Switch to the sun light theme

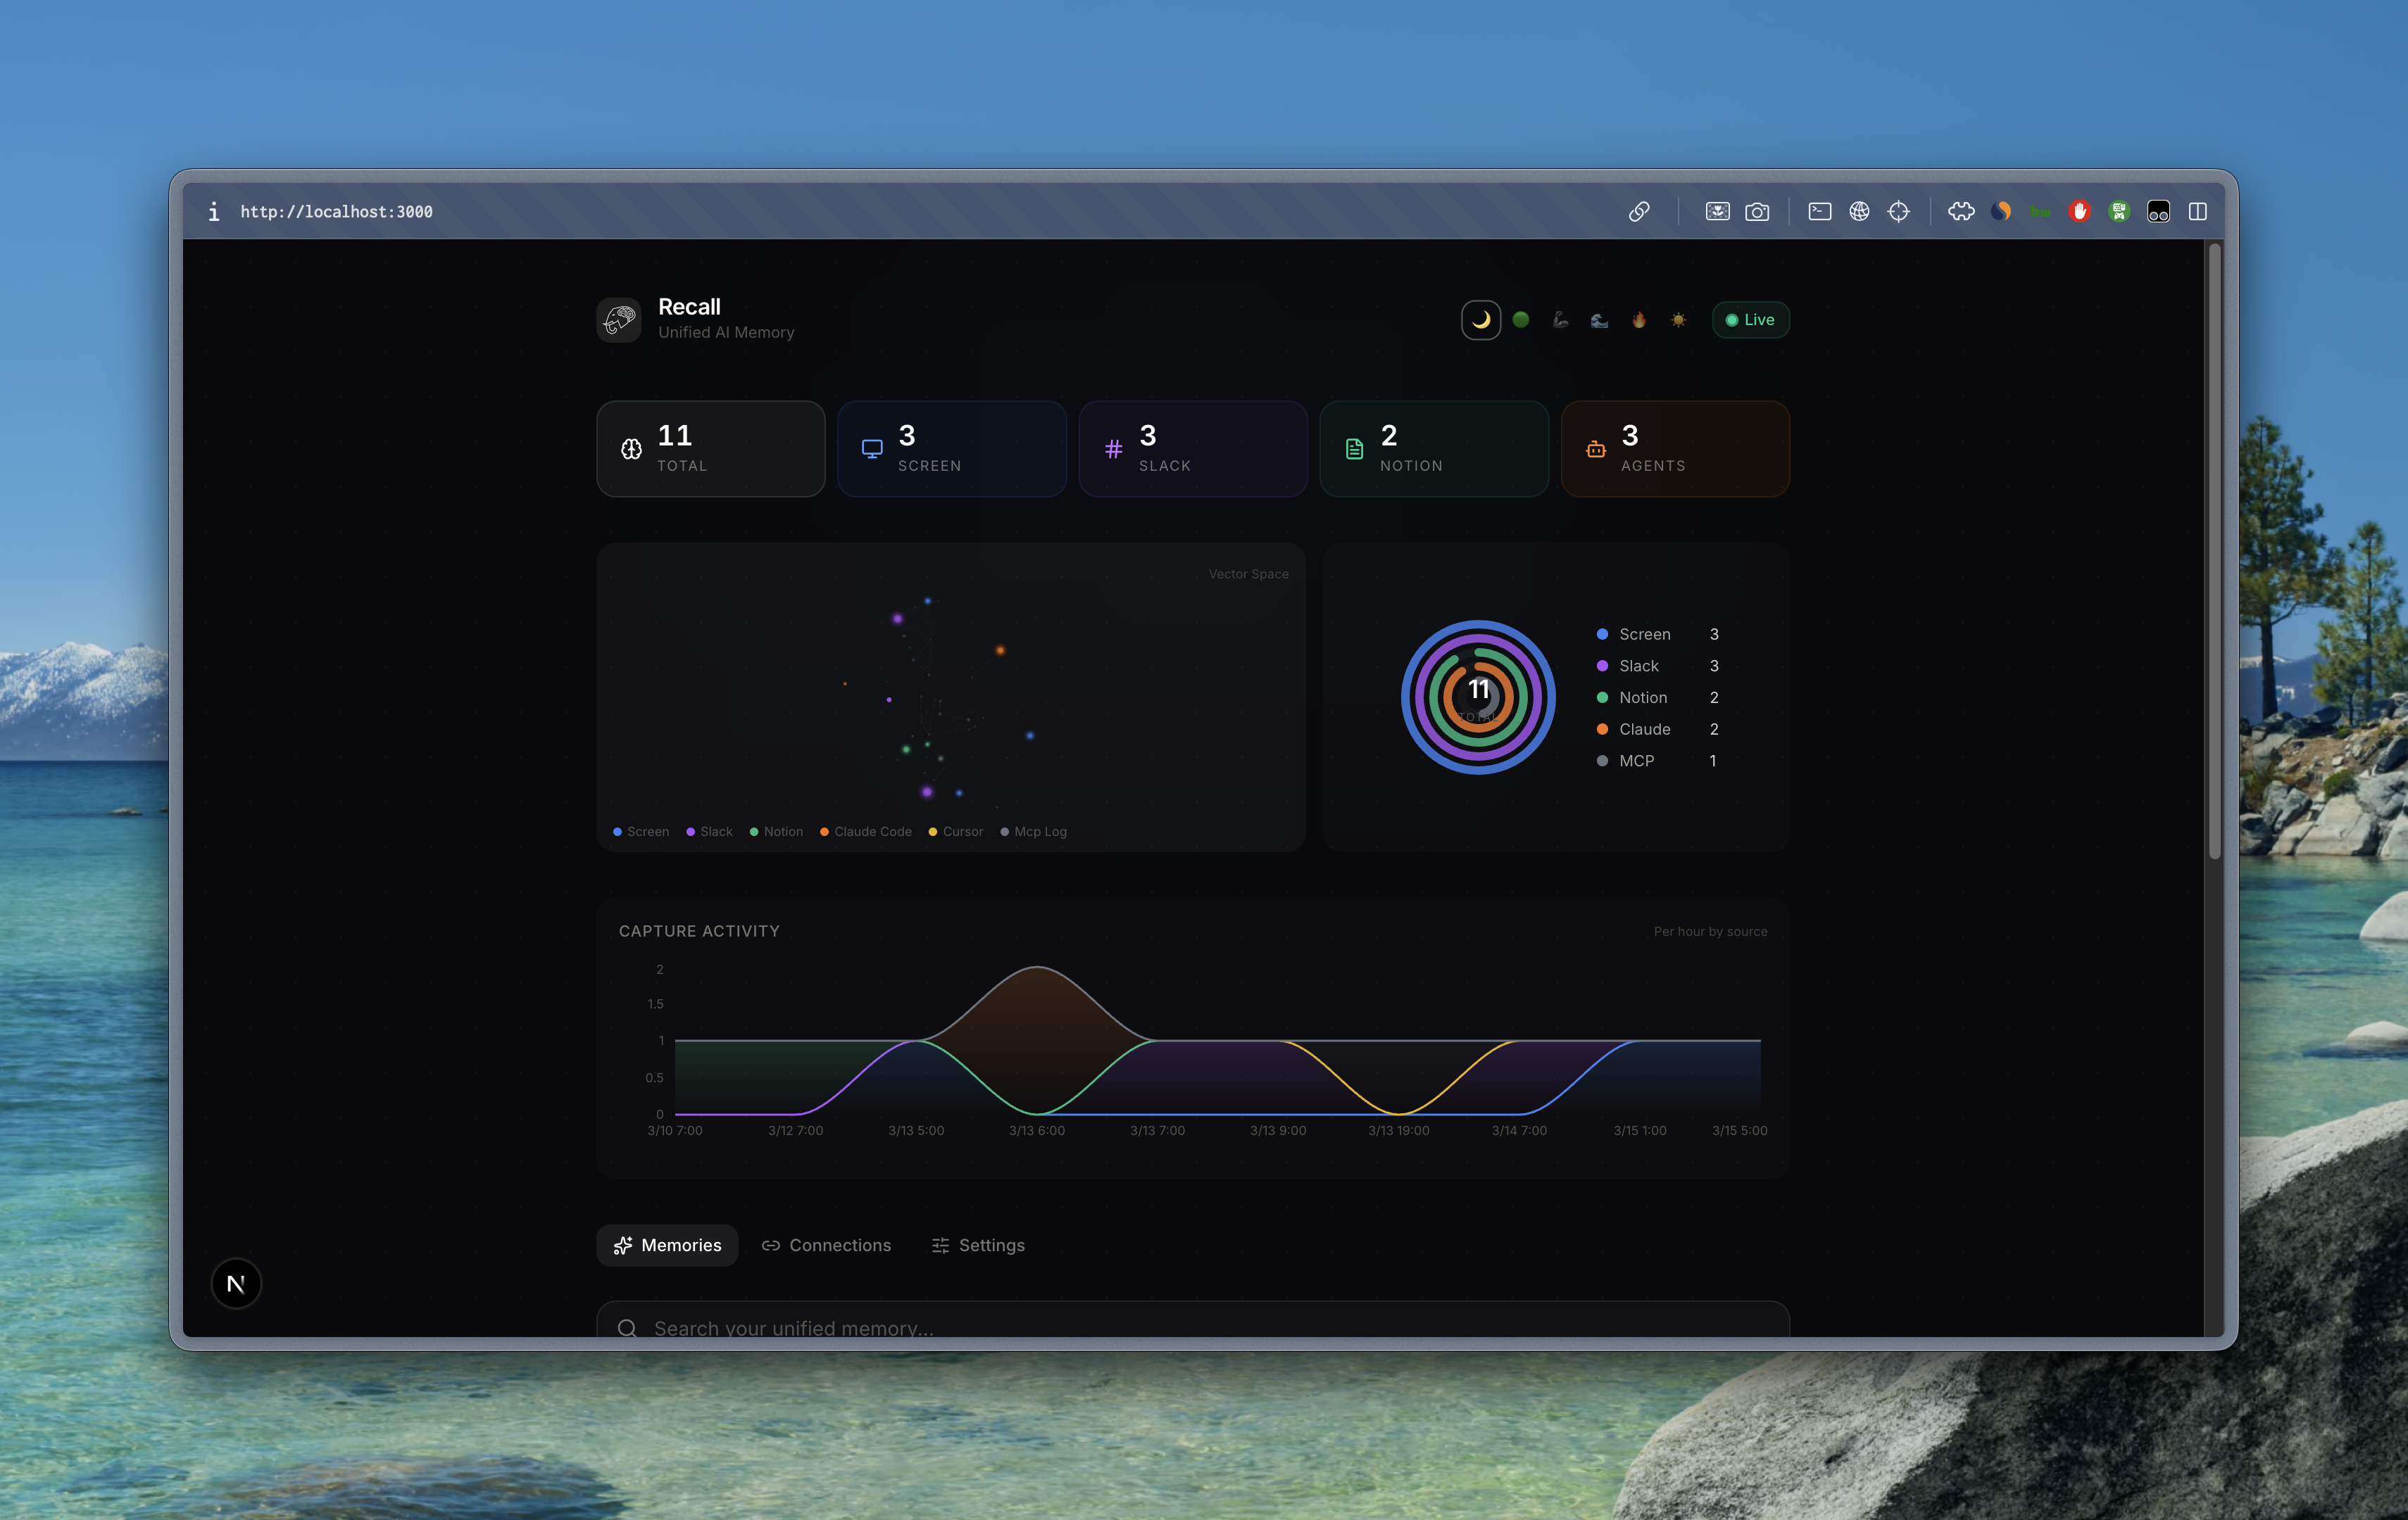(x=1678, y=319)
